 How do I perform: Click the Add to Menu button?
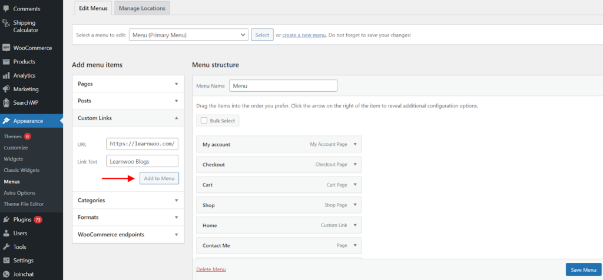tap(159, 179)
